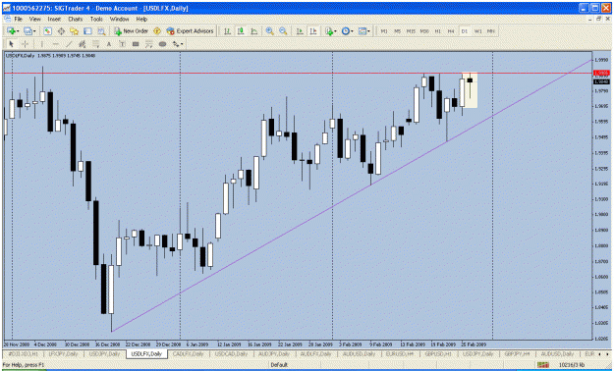
Task: Open the Data Window crosshair-target icon
Action: pyautogui.click(x=61, y=31)
